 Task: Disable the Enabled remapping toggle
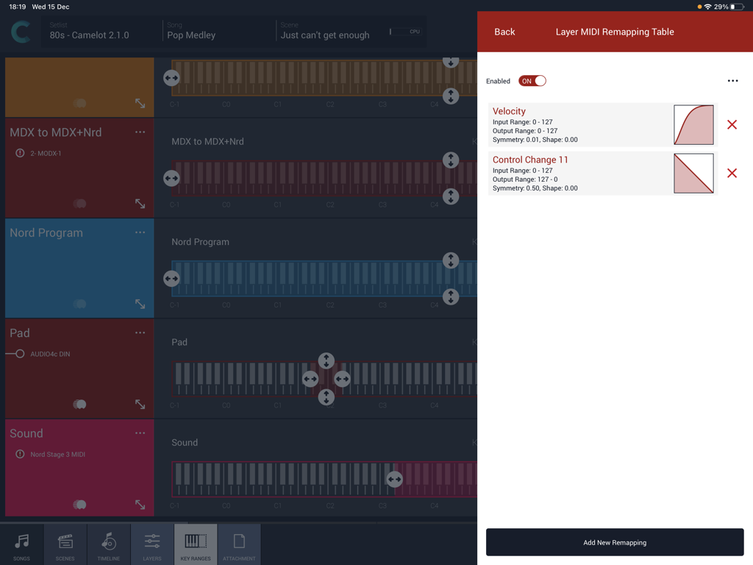pos(532,81)
